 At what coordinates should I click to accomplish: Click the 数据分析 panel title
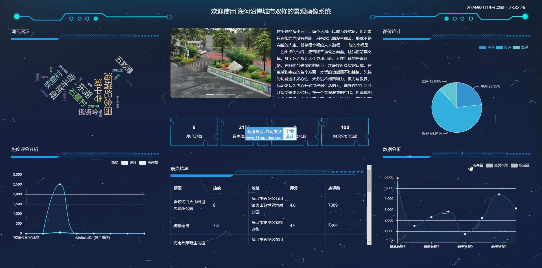[392, 149]
